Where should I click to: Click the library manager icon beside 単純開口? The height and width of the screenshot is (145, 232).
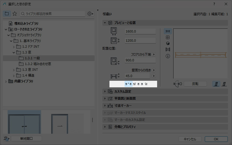6,139
